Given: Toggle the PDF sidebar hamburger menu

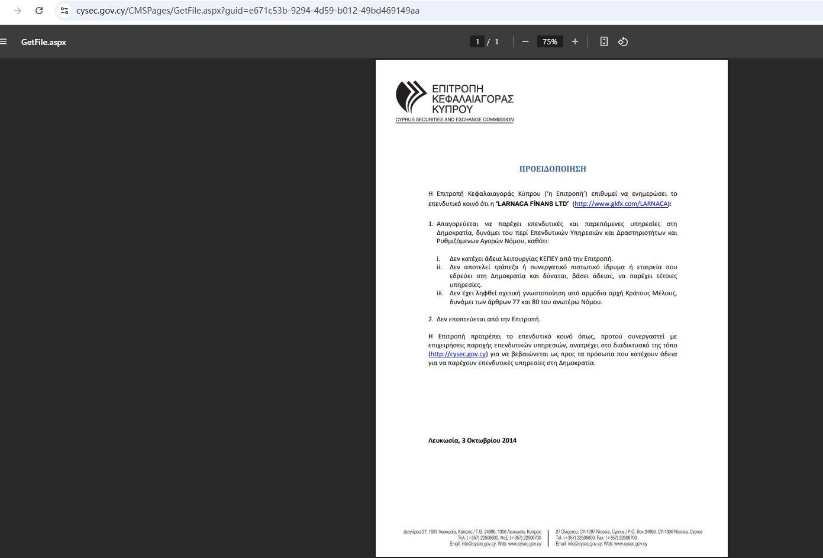Looking at the screenshot, I should point(4,41).
